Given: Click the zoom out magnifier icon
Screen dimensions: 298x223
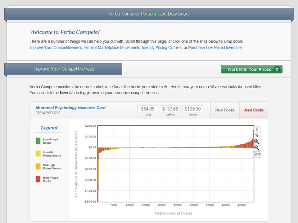Looking at the screenshot, I should click(x=257, y=148).
